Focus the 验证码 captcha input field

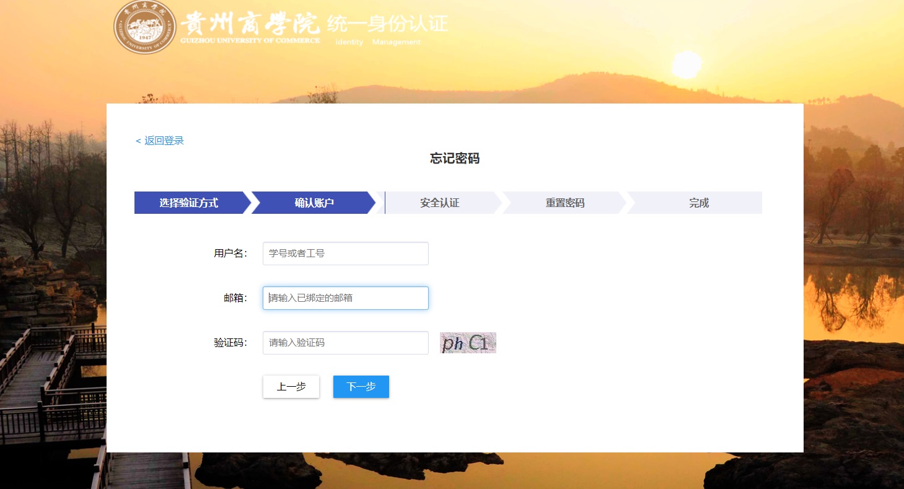pos(345,343)
